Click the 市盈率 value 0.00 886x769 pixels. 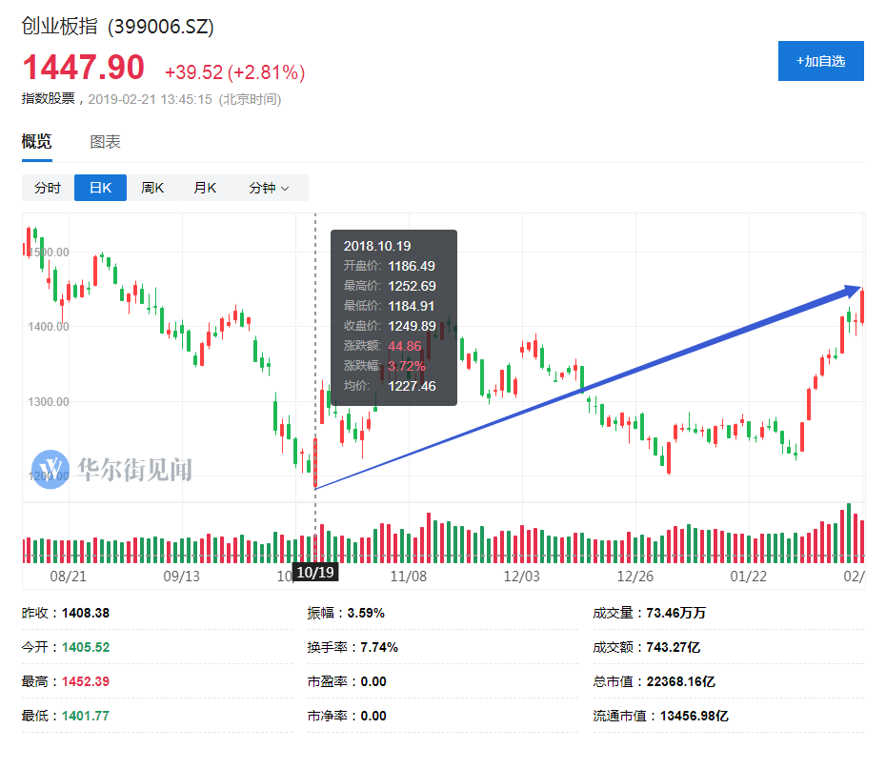[x=373, y=681]
